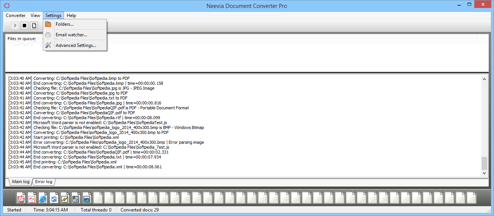The height and width of the screenshot is (216, 494).
Task: Click log line 'Error parsing image'
Action: (x=106, y=142)
